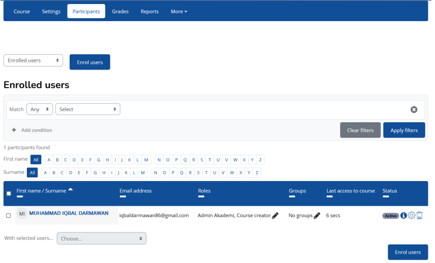Click the plus icon for Add condition
This screenshot has height=263, width=435.
click(x=14, y=130)
